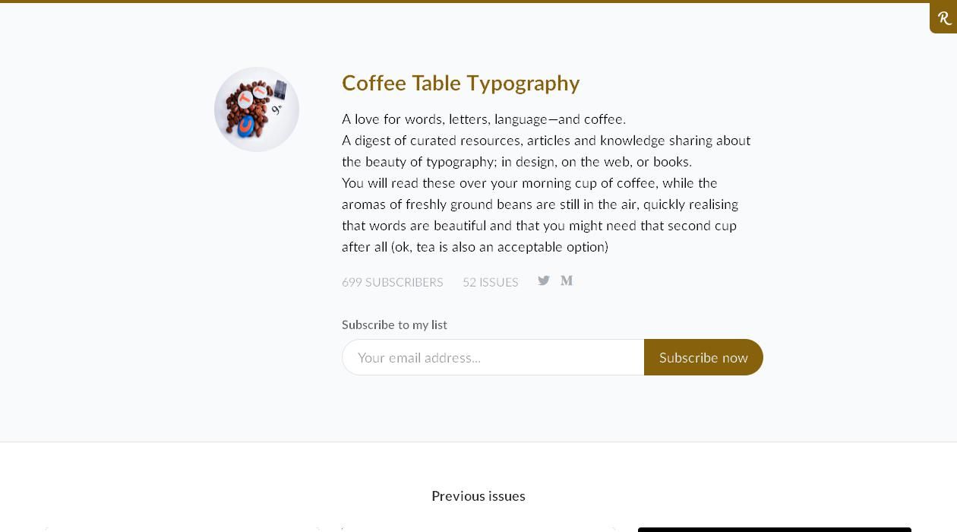
Task: Open the Medium "M" profile icon
Action: tap(567, 280)
